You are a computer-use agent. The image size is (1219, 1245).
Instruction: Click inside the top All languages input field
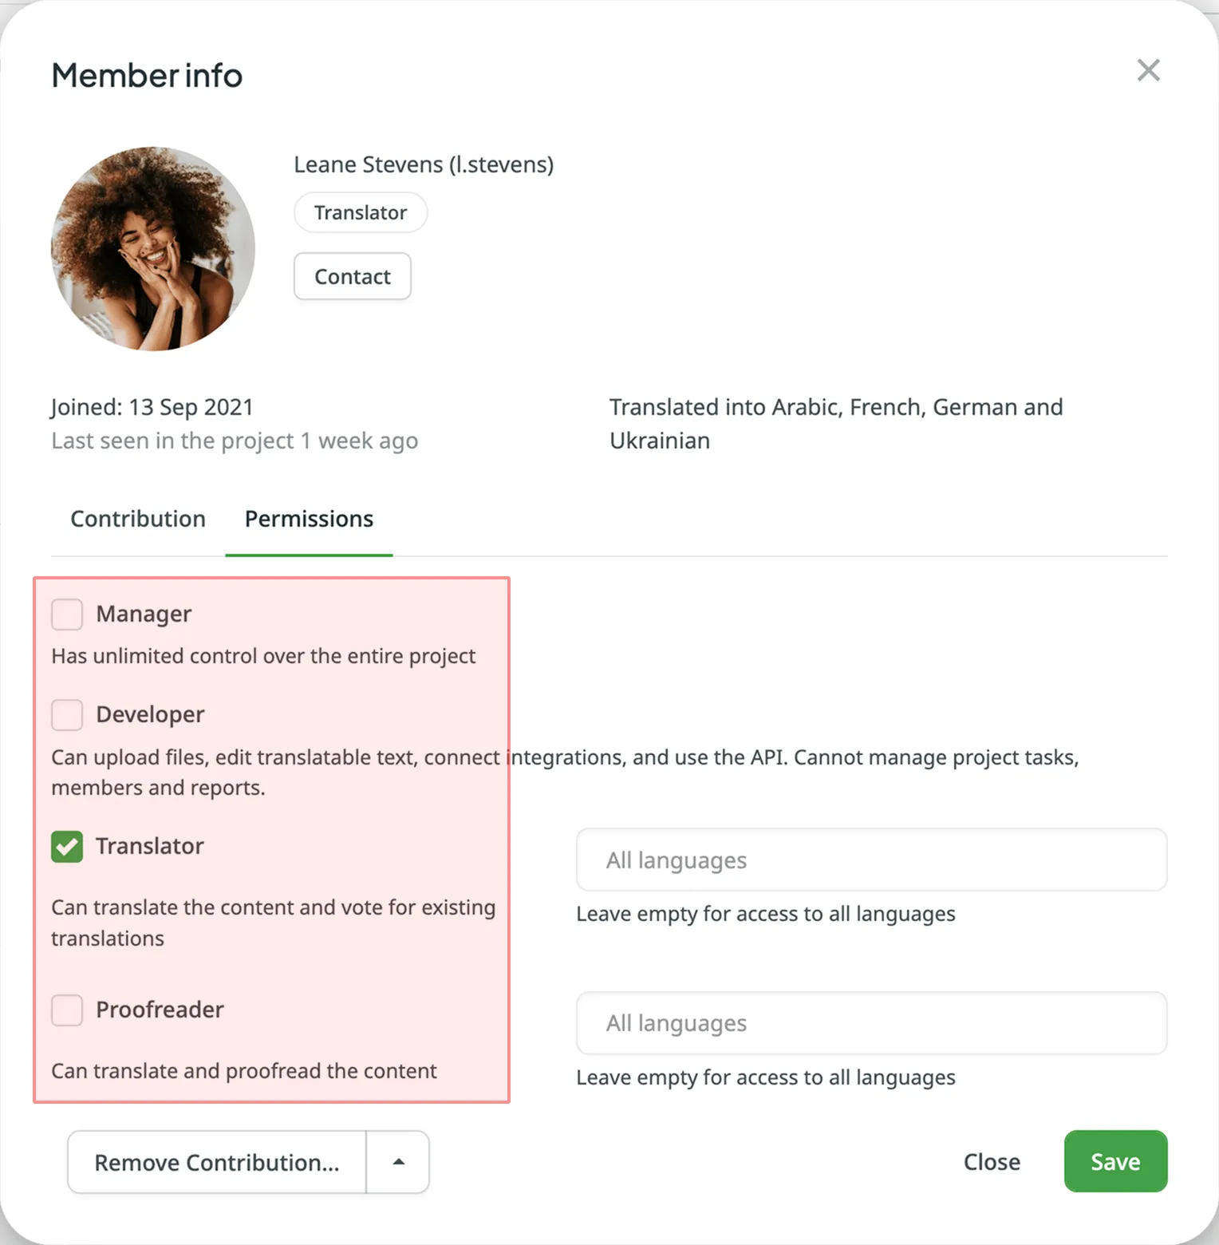tap(871, 860)
